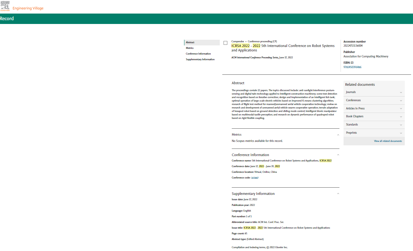Open the ACM International Conference Proceeding Series source
413x251 pixels.
(255, 57)
